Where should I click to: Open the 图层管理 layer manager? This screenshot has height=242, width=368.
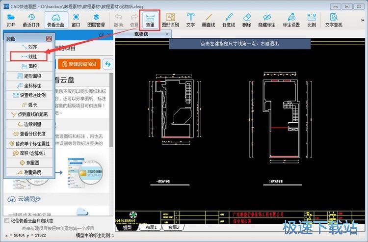tap(96, 19)
